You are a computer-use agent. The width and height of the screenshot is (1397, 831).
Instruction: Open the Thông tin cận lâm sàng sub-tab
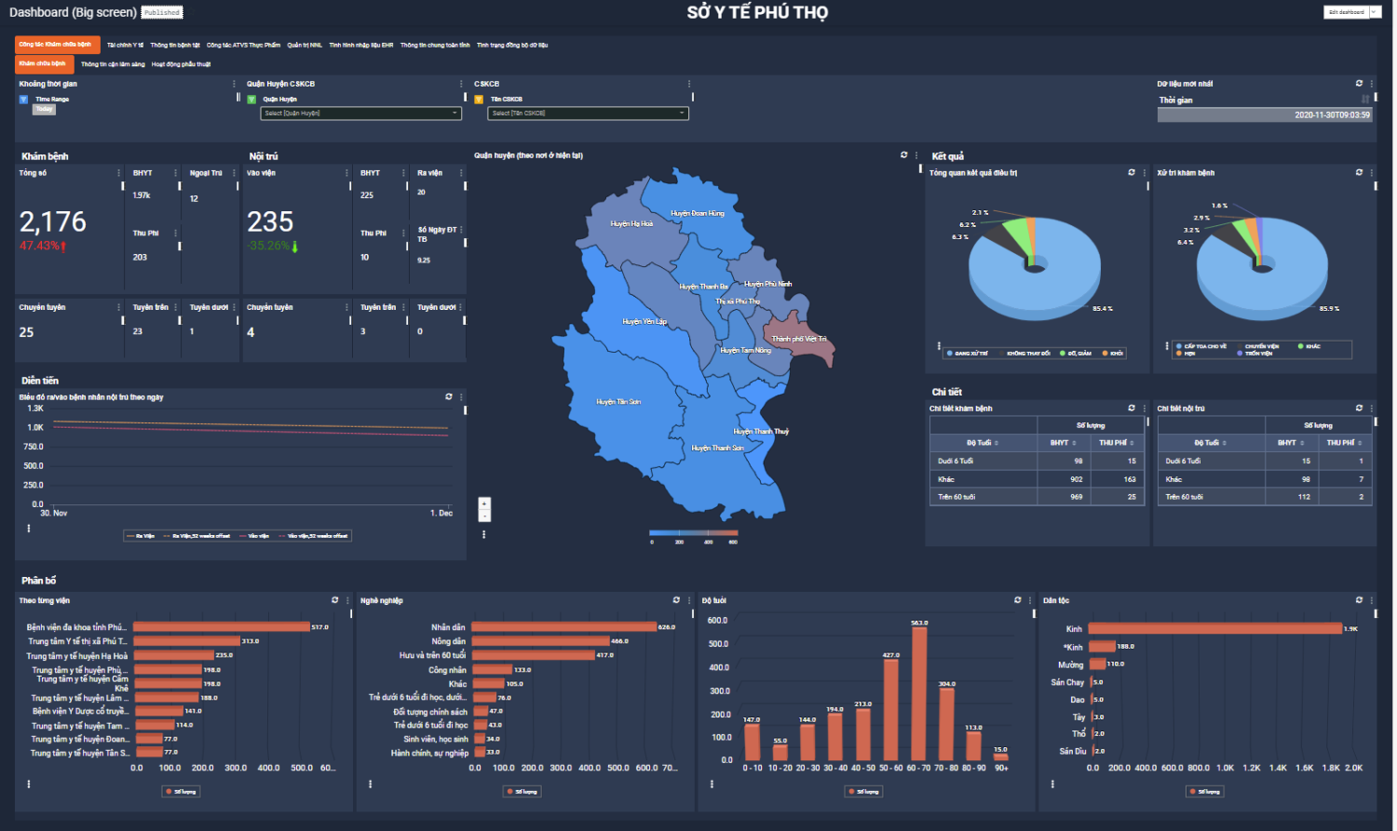(x=113, y=64)
